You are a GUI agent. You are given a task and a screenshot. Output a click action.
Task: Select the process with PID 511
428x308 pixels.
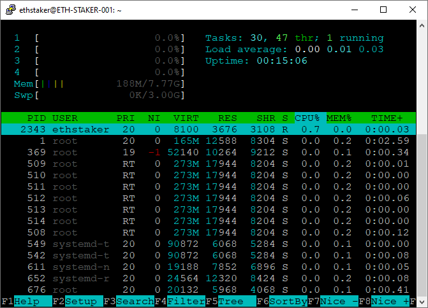[x=209, y=186]
